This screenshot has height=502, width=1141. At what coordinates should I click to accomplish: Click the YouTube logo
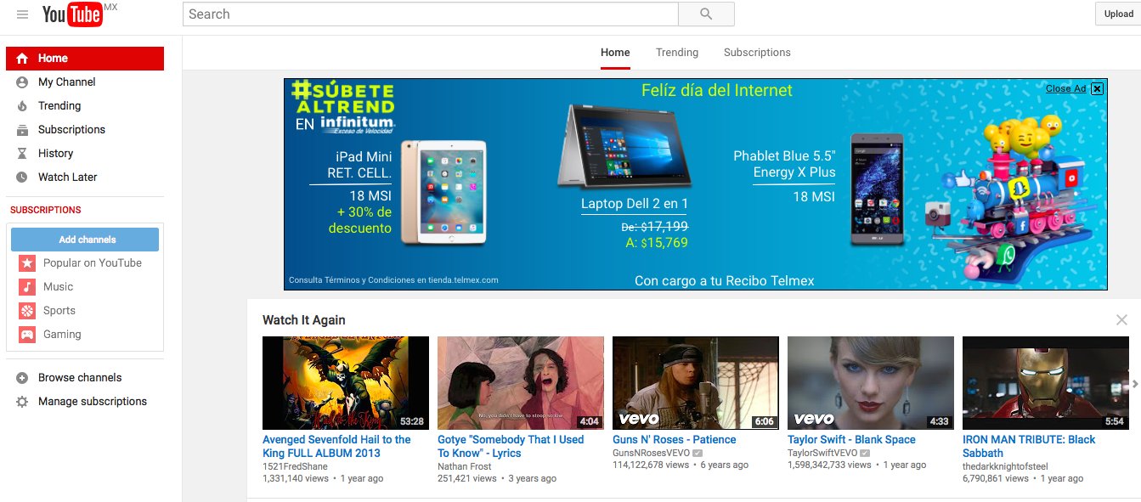[x=72, y=14]
